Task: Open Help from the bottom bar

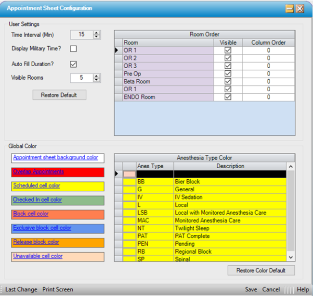Action: [302, 289]
